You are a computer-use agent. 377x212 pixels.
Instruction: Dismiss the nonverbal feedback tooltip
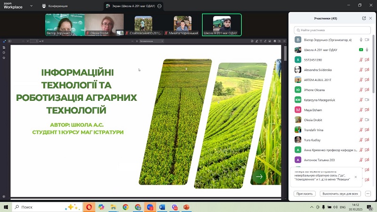tap(356, 177)
